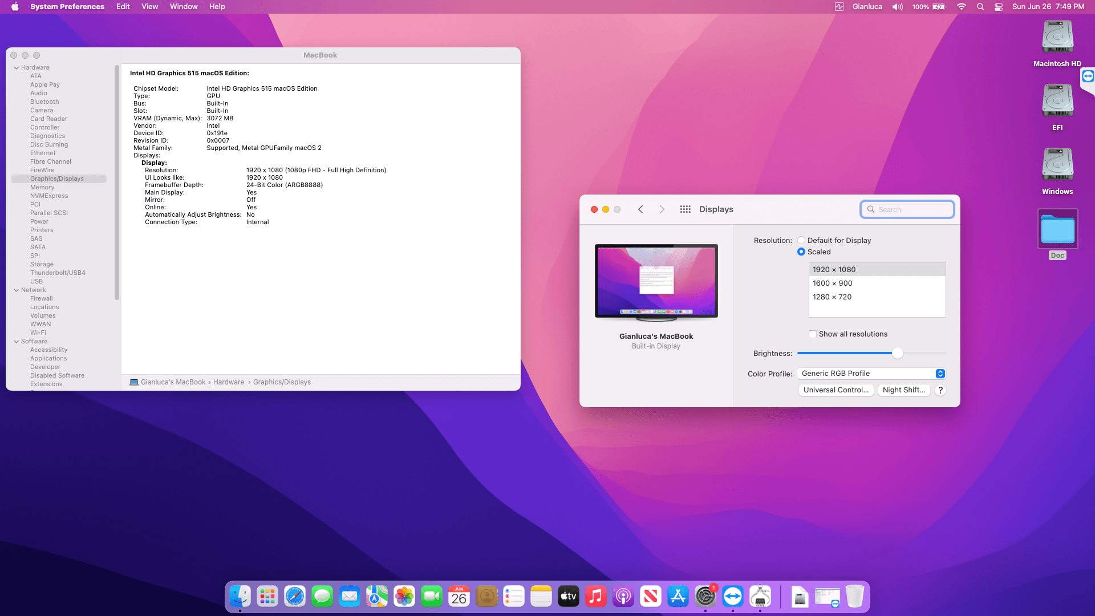Select the Doc folder on desktop
1095x616 pixels.
pos(1057,234)
